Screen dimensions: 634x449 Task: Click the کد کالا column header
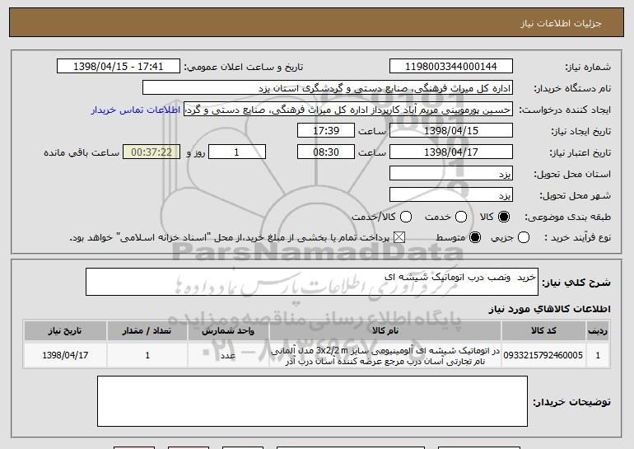pyautogui.click(x=543, y=331)
